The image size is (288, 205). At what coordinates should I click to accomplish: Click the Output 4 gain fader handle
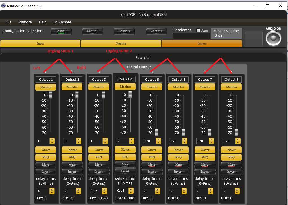click(x=130, y=95)
